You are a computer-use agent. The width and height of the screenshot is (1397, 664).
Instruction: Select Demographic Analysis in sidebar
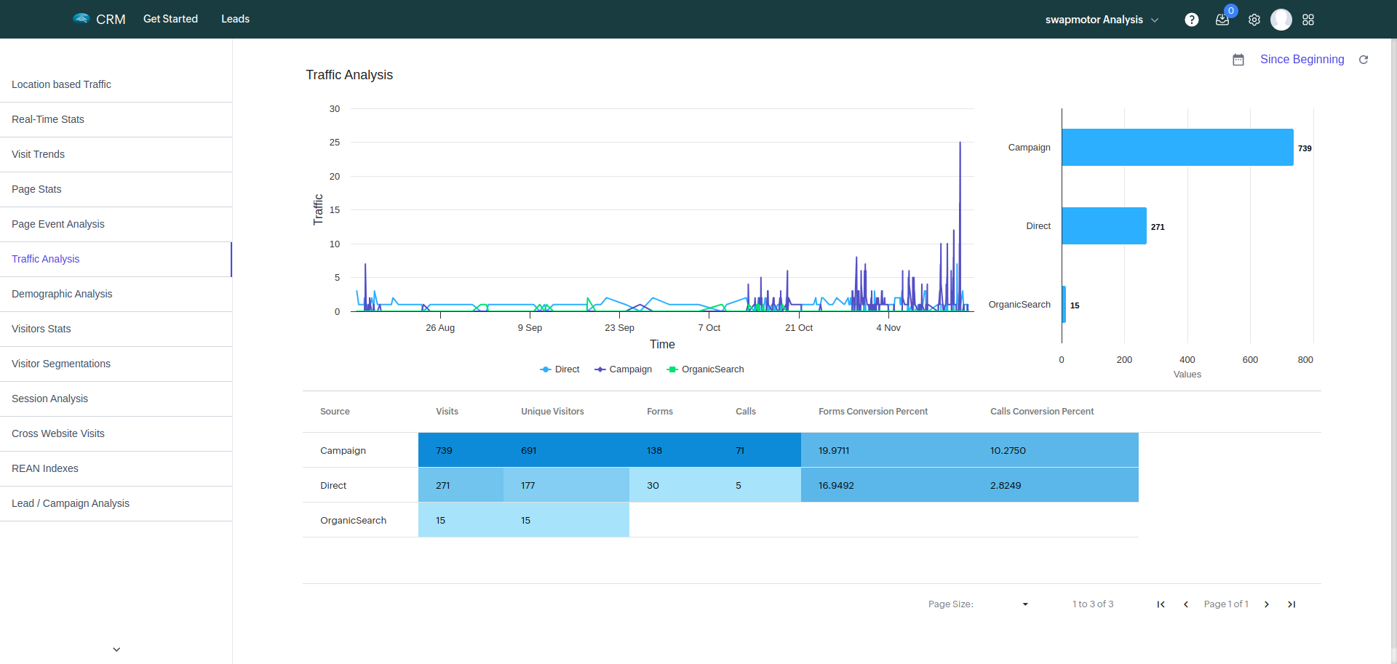116,295
